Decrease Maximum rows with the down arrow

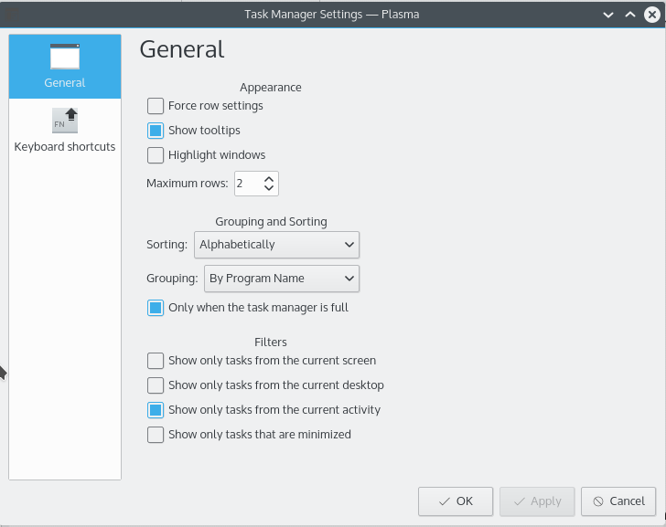pos(269,188)
